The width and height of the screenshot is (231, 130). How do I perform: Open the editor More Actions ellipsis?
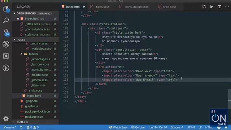tap(227, 7)
